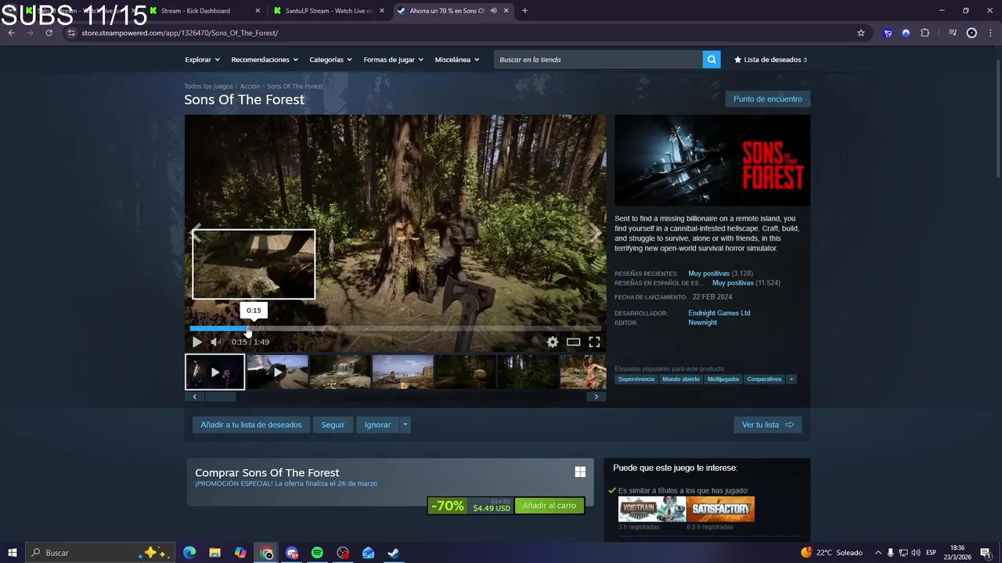Mute tab audio icon on Steam tab
This screenshot has width=1002, height=563.
[x=493, y=11]
